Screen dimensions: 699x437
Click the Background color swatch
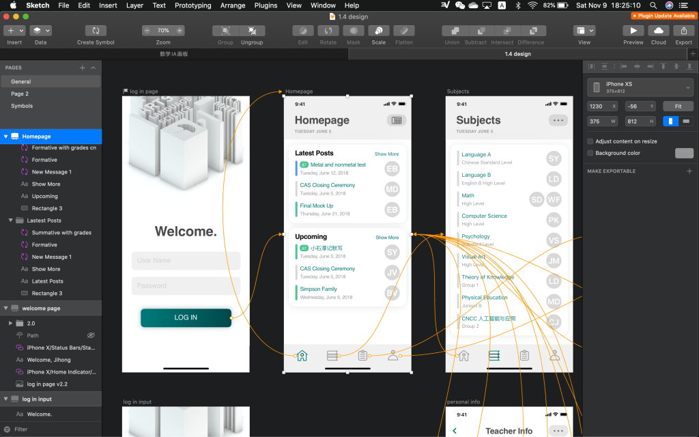click(x=684, y=153)
